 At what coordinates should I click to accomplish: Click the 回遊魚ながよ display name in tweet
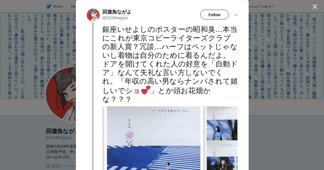click(117, 12)
